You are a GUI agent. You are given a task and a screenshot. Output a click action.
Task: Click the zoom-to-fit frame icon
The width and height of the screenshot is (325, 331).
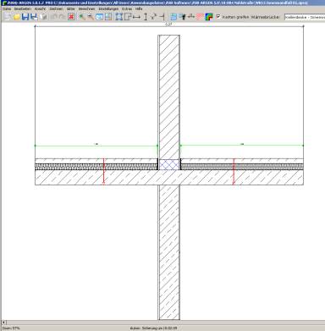tap(119, 17)
